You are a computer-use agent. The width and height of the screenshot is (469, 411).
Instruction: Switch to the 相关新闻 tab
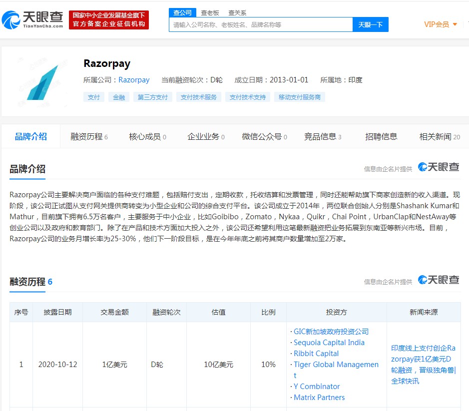pyautogui.click(x=440, y=137)
